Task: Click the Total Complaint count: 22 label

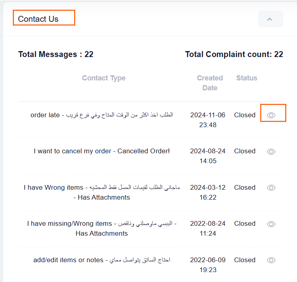Action: (x=234, y=54)
